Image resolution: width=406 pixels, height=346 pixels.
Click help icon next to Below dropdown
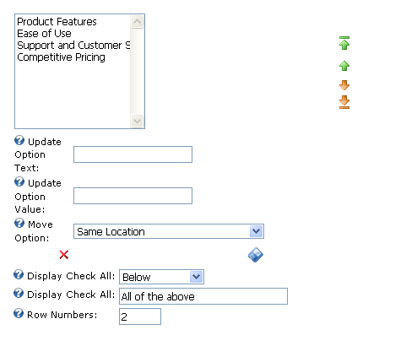[19, 275]
